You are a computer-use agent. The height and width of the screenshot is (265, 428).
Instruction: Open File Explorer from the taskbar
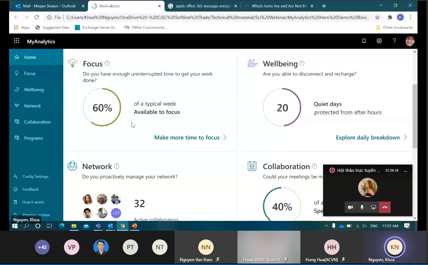point(74,226)
